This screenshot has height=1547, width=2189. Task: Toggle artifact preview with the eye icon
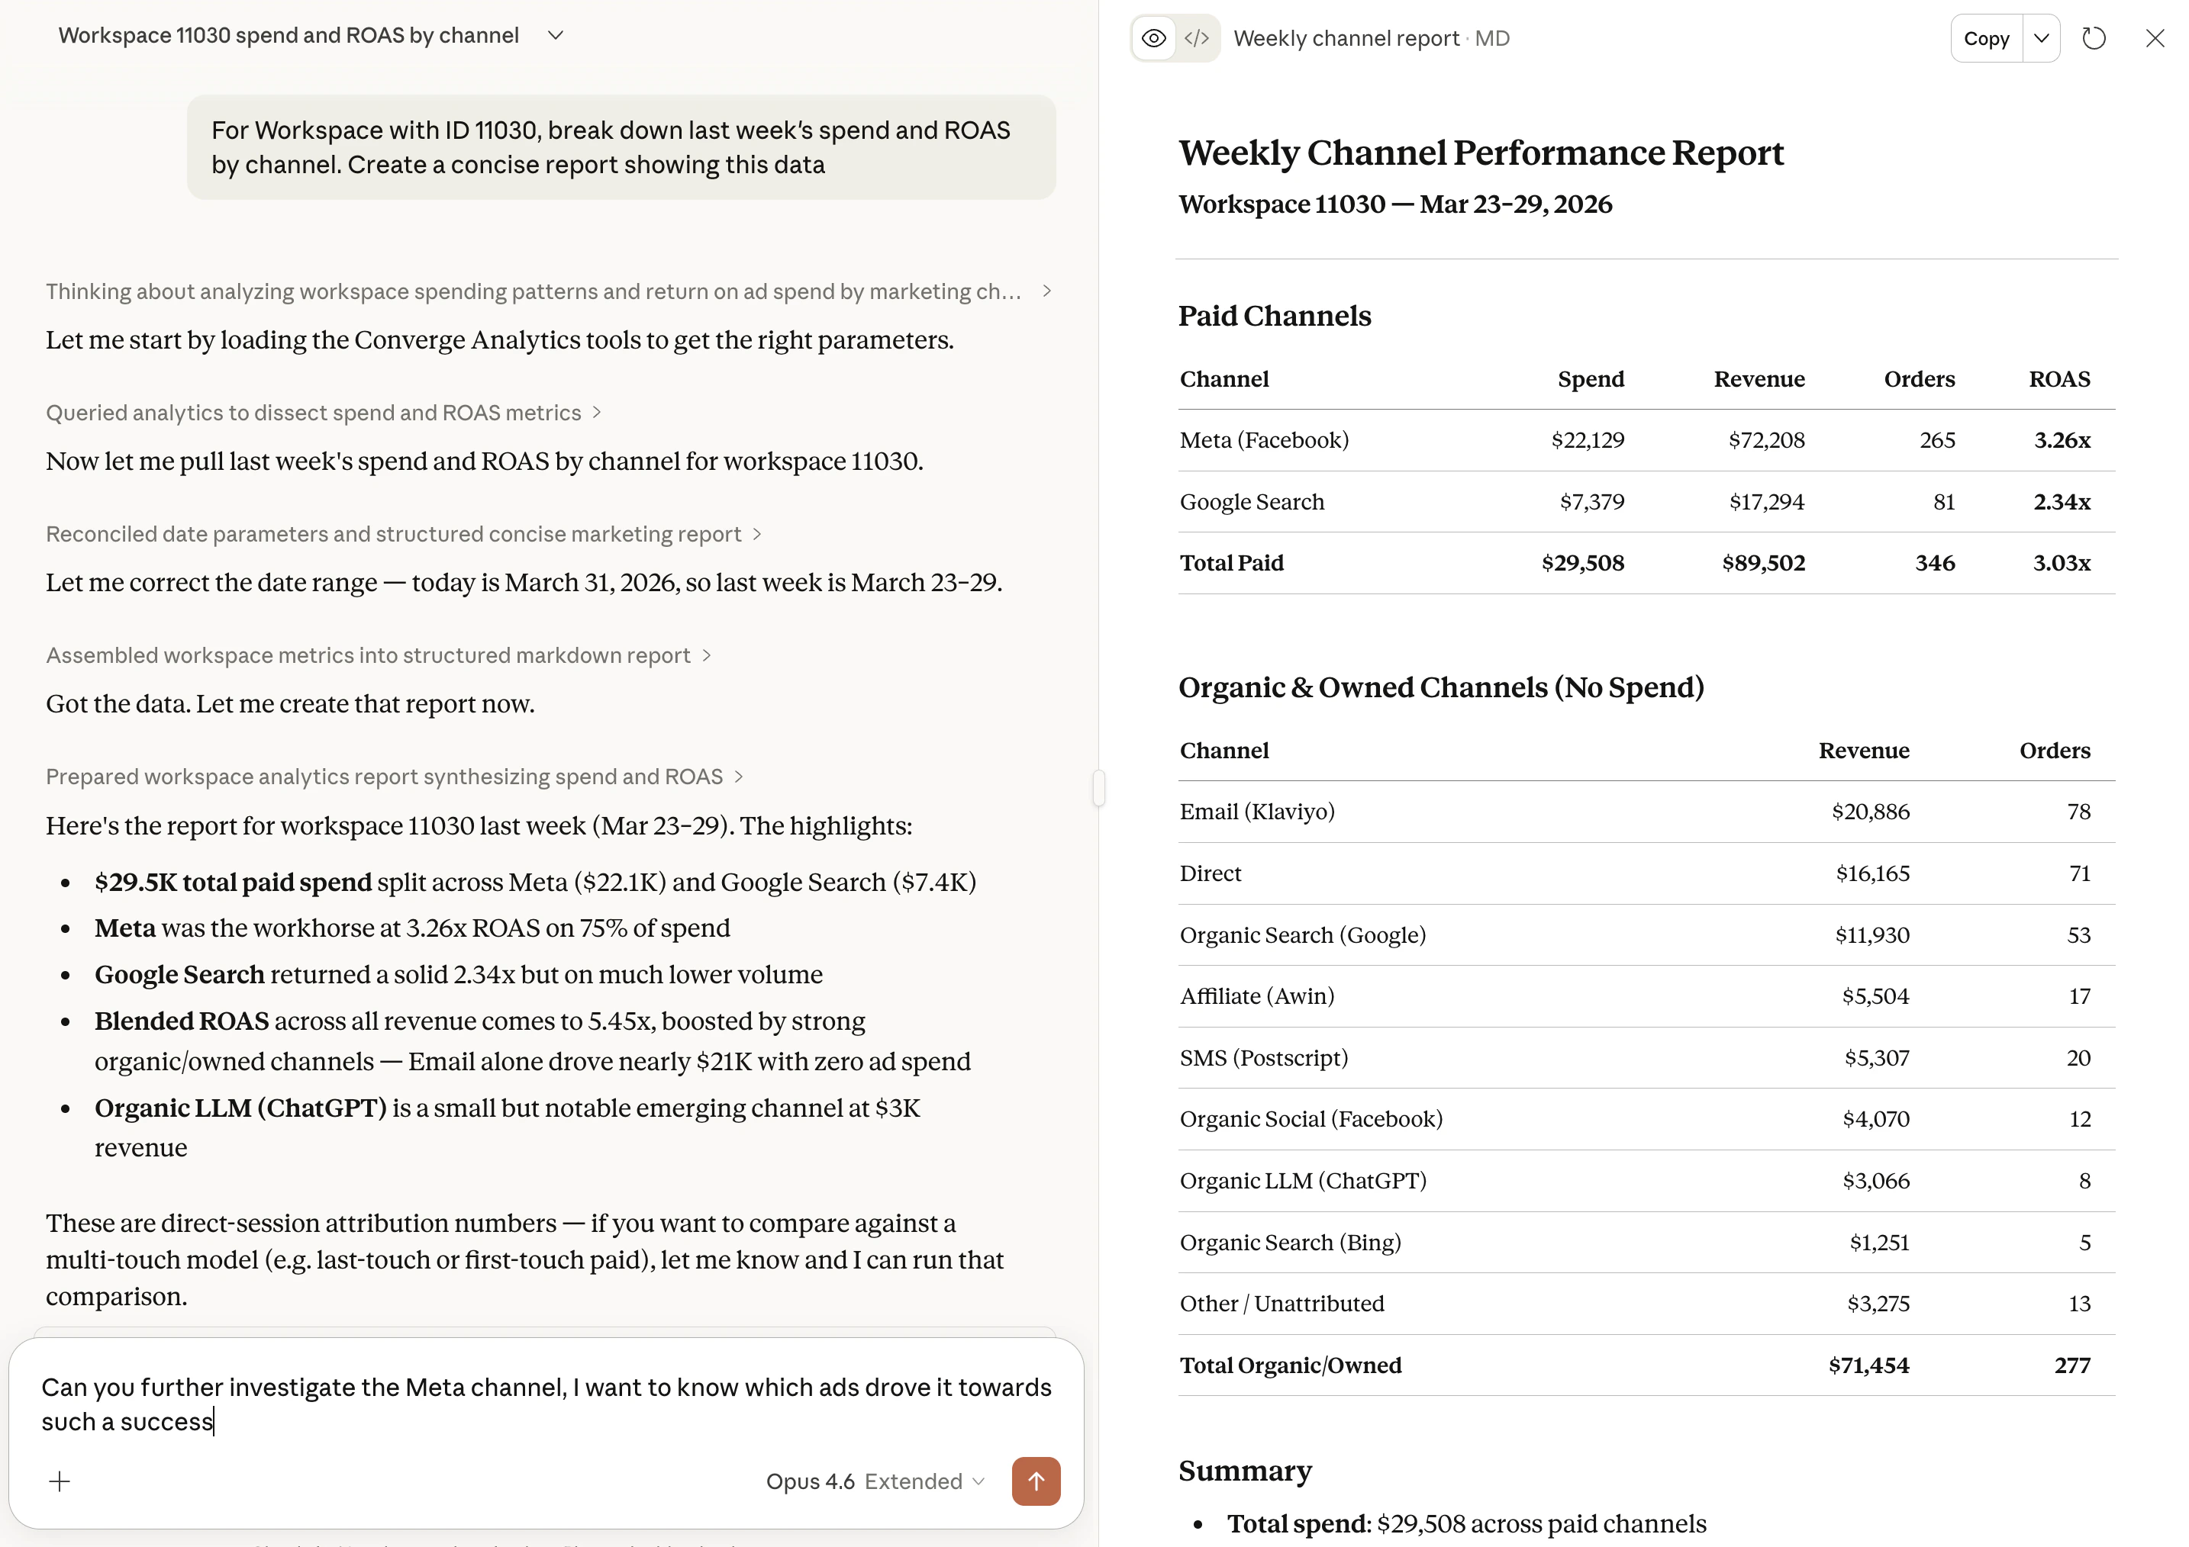pyautogui.click(x=1153, y=38)
